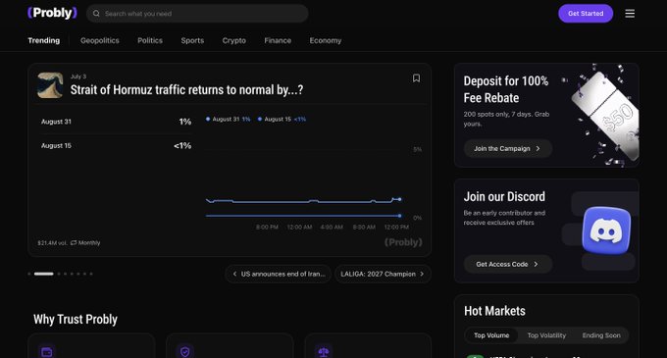Select the August 31 outcome row
Screen dimensions: 667x358
pos(116,122)
